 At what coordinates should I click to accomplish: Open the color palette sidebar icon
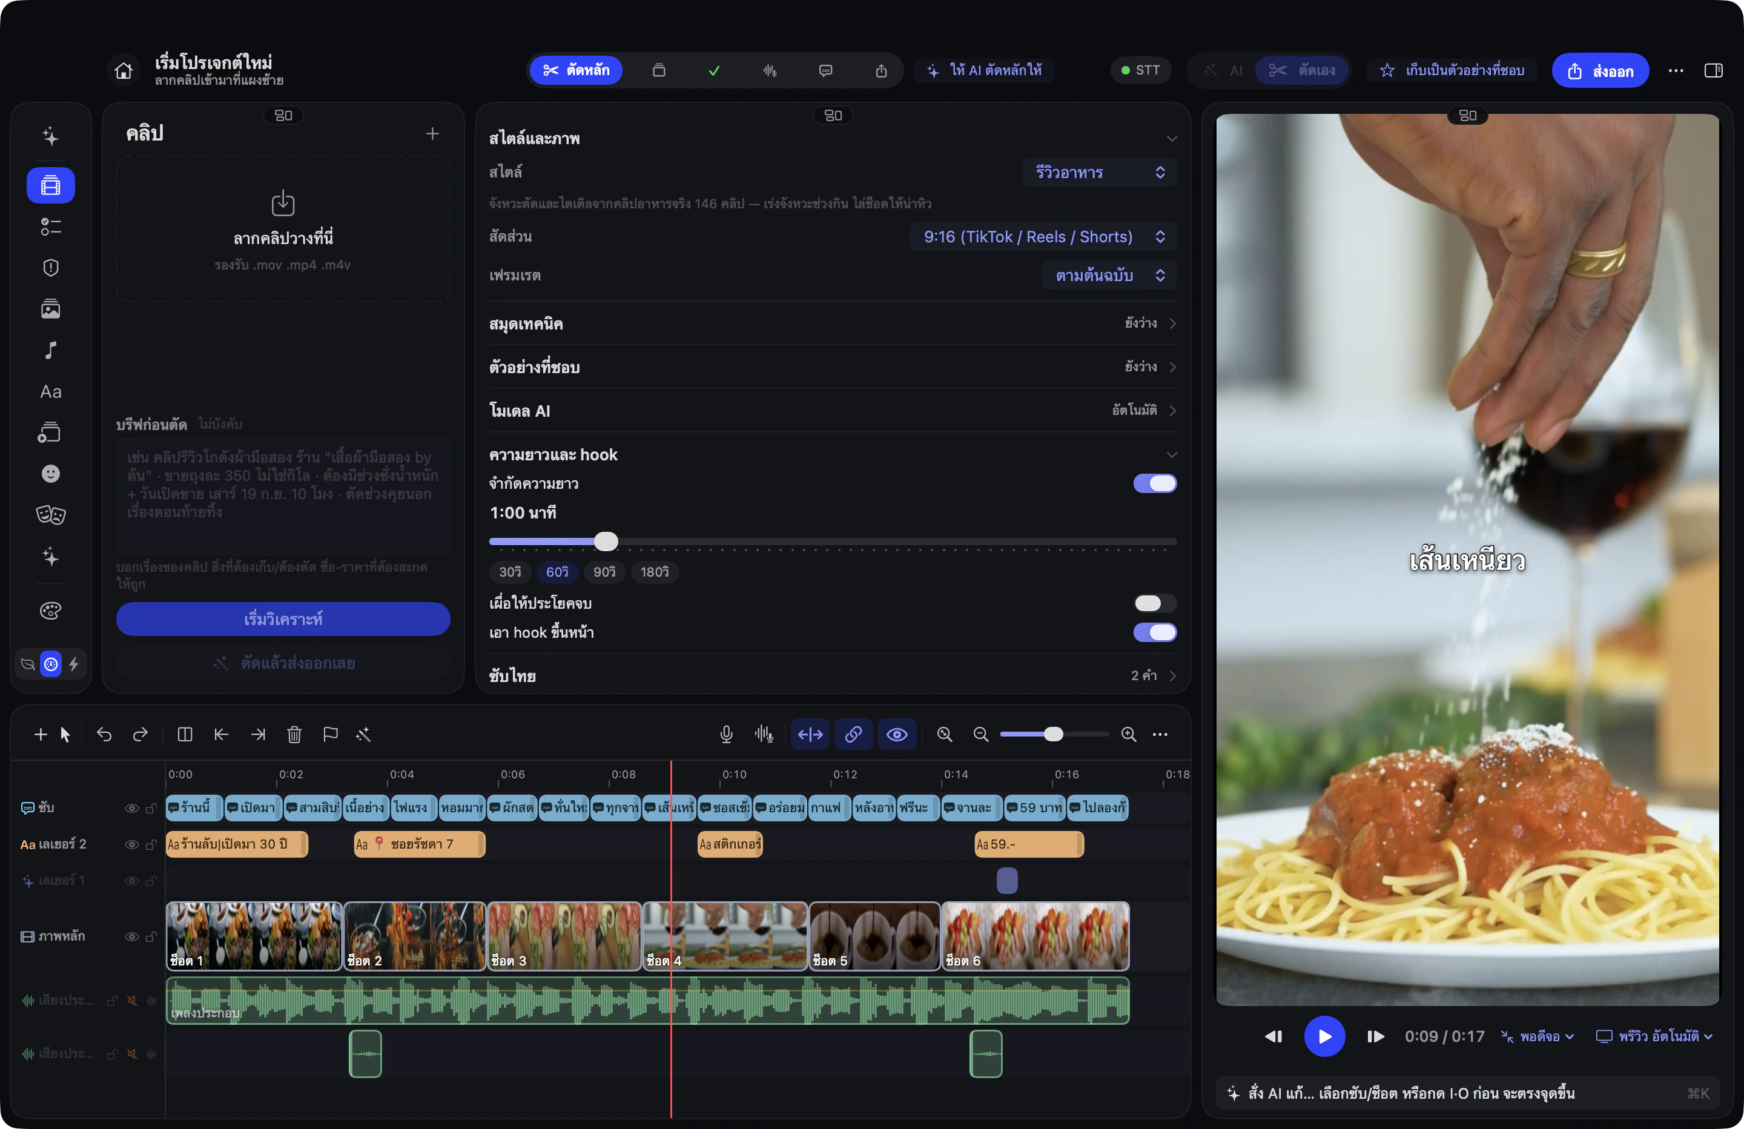50,610
